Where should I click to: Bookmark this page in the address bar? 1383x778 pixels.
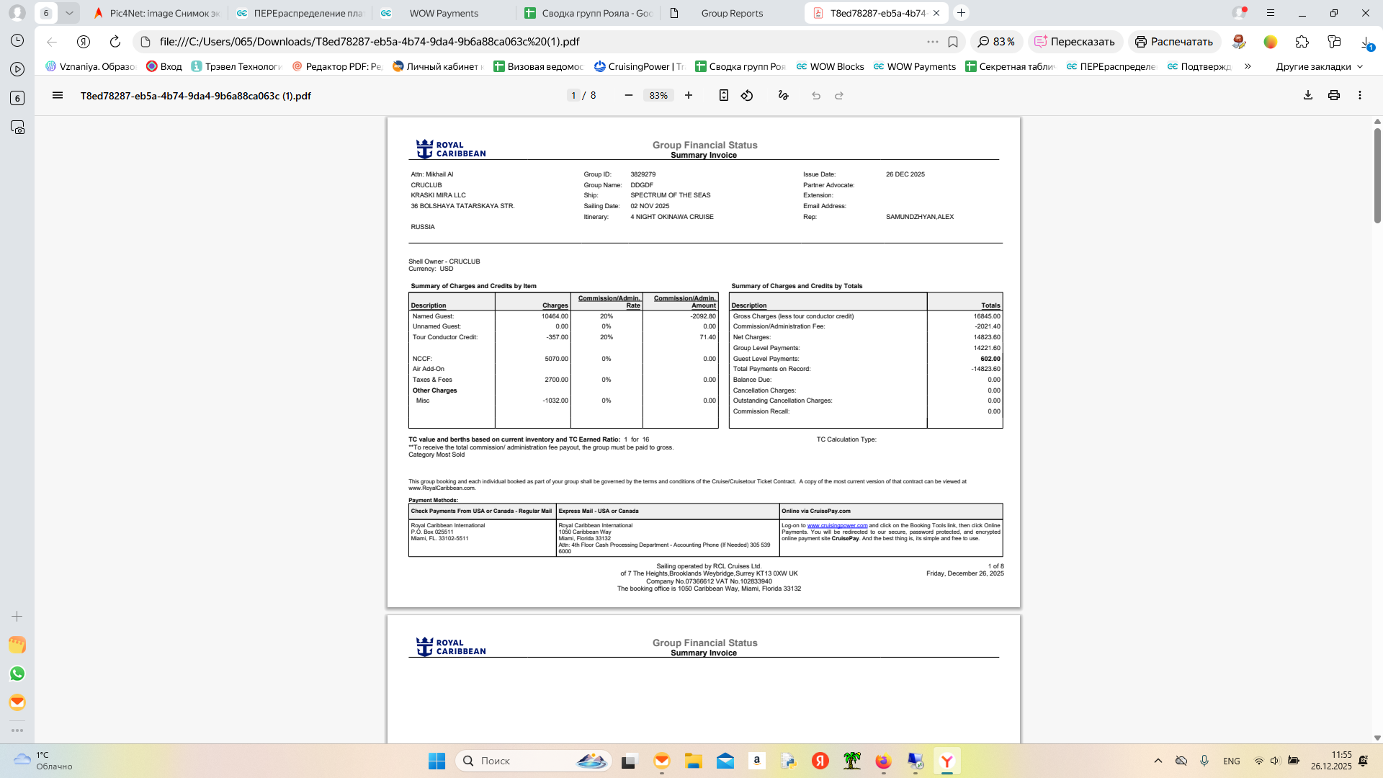(x=953, y=42)
